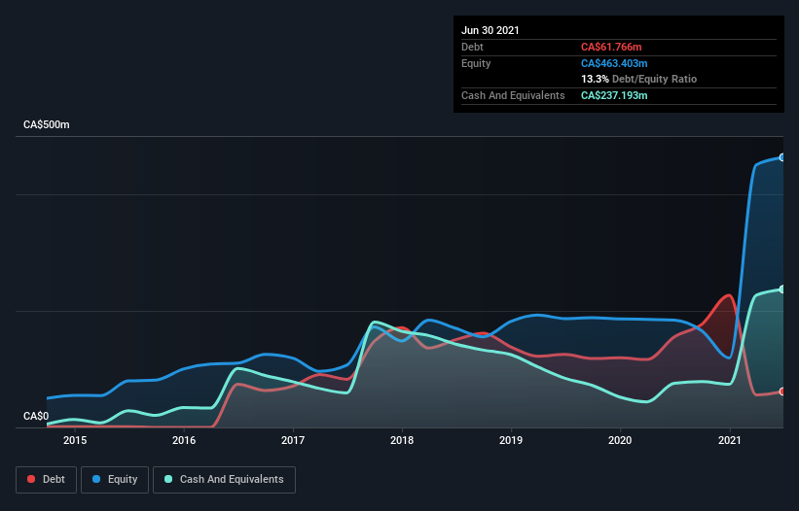Click the 13.3% Debt/Equity Ratio text
Screen dimensions: 799x511
tap(639, 79)
